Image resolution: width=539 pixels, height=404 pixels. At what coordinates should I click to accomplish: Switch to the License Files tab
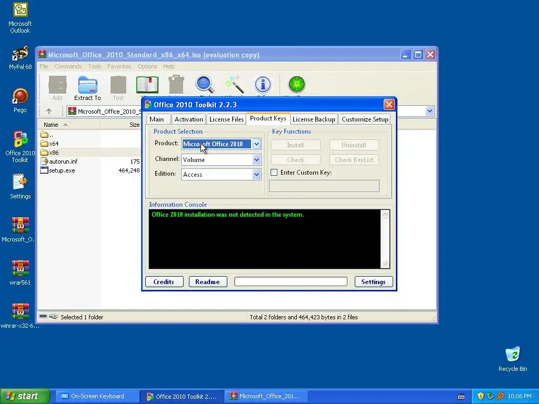coord(226,119)
